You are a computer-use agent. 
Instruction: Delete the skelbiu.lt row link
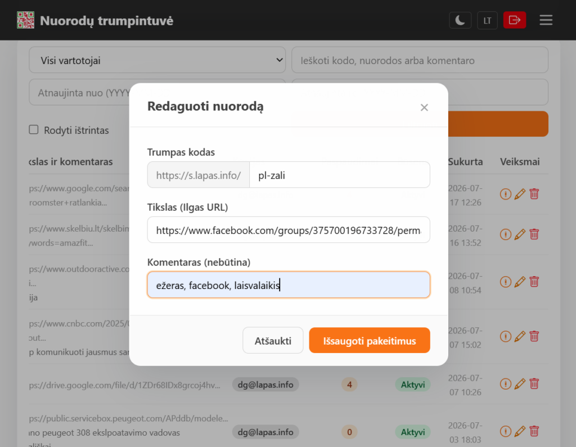point(534,234)
